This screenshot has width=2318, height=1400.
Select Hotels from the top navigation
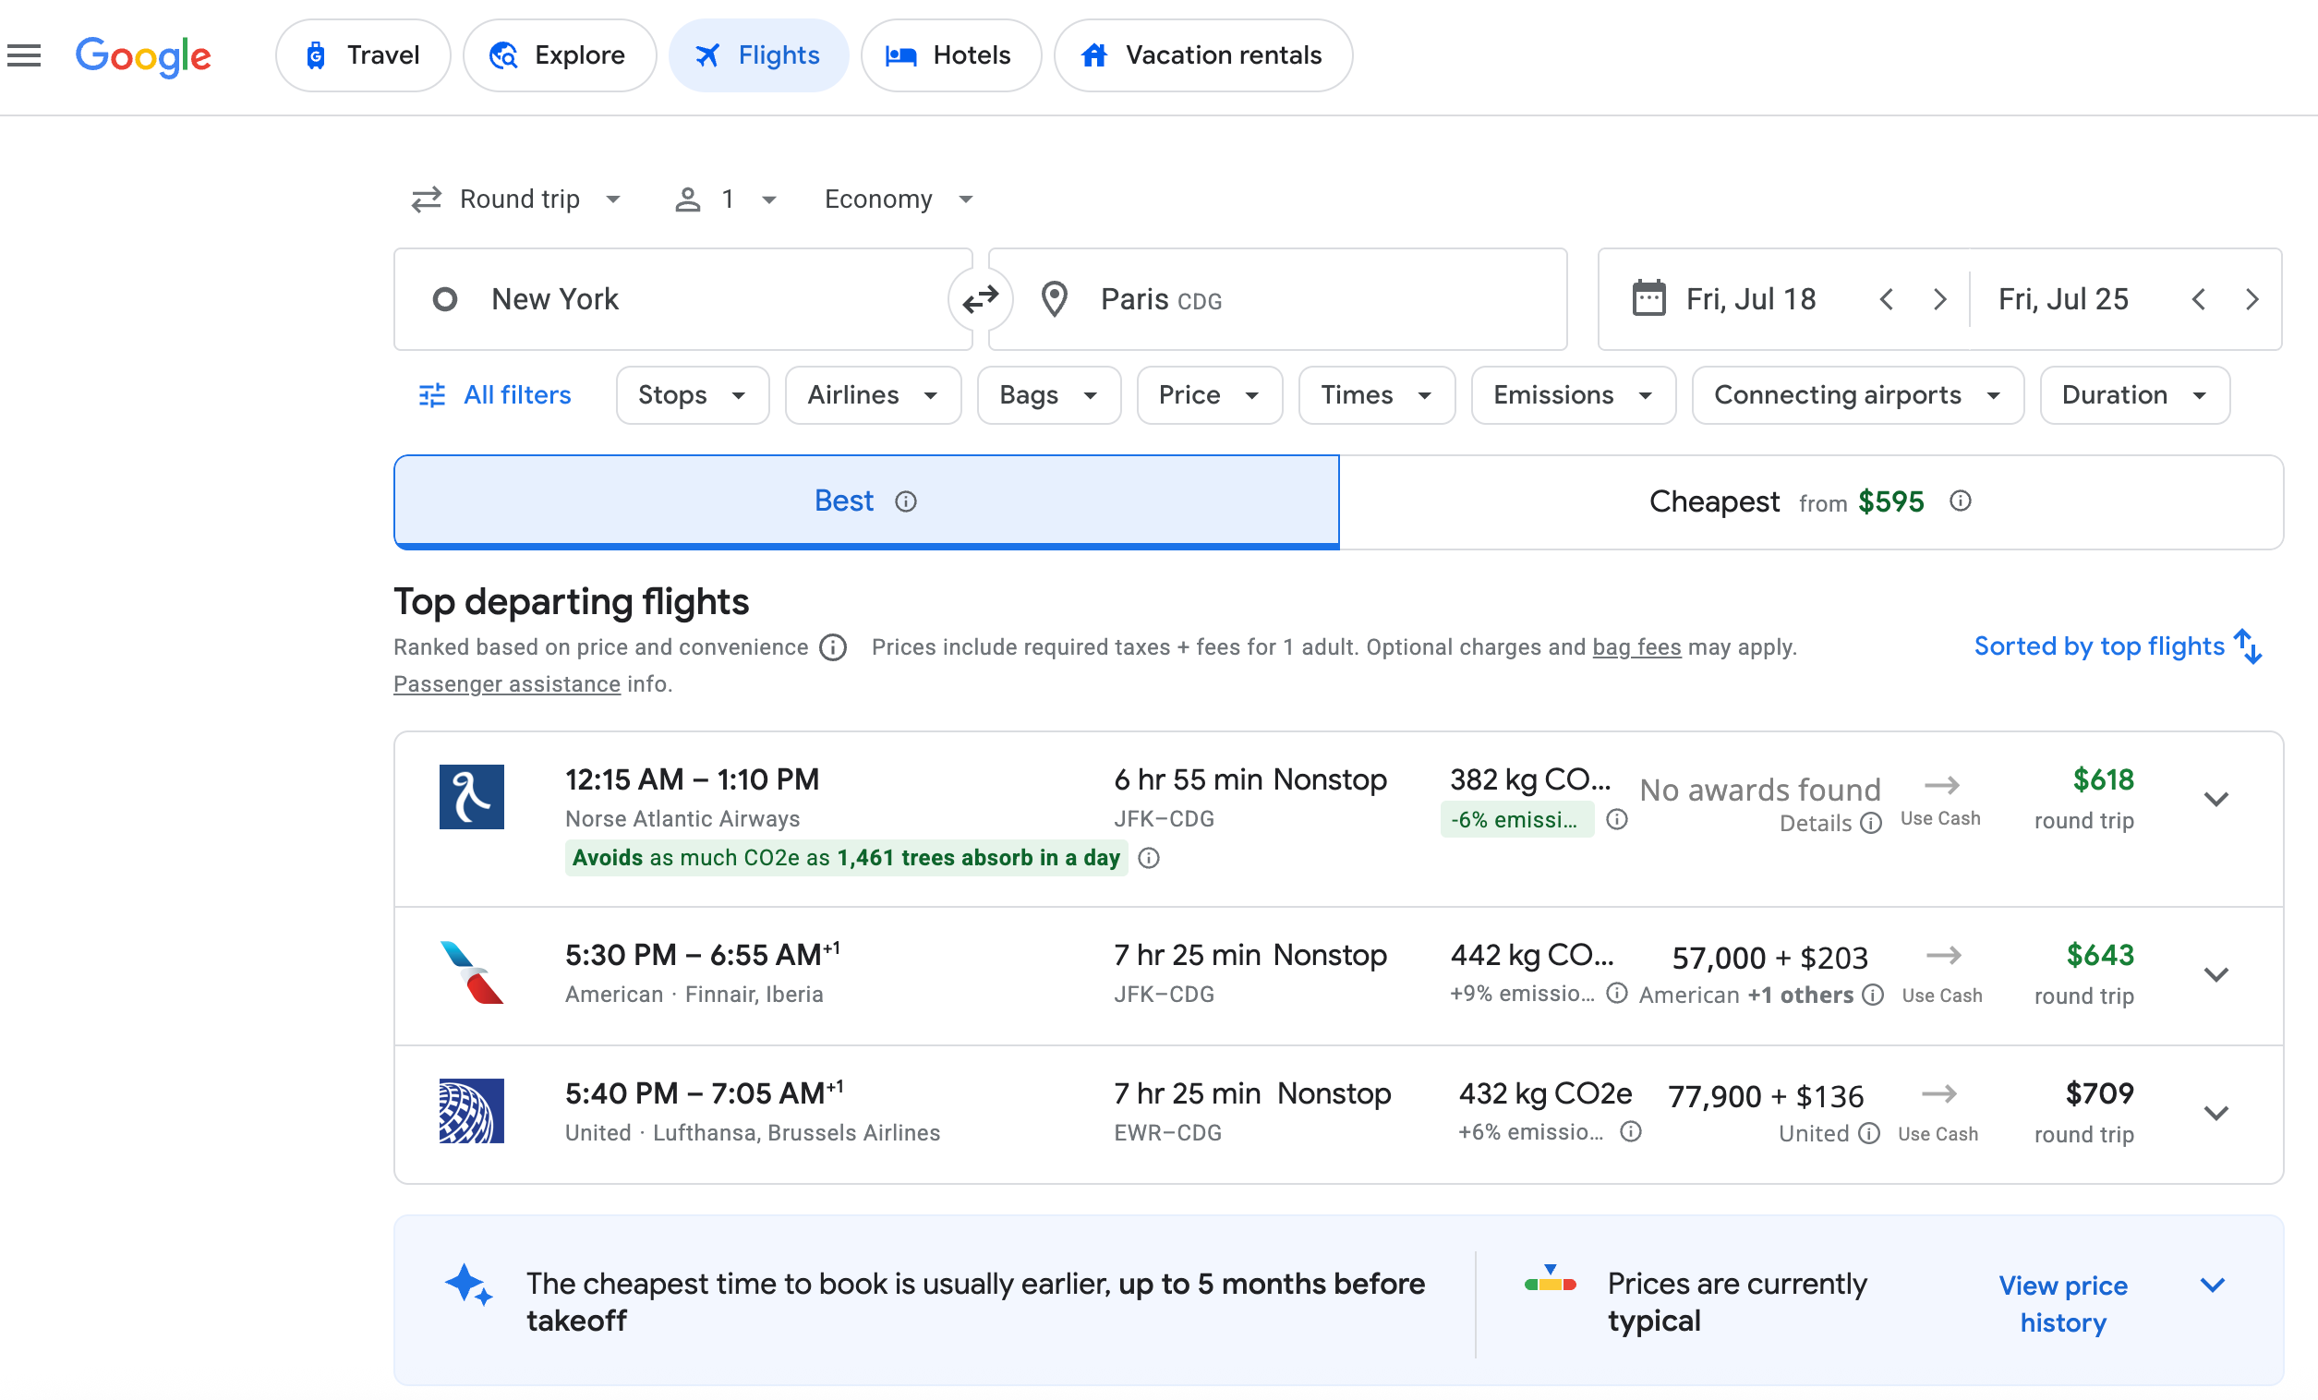(950, 54)
